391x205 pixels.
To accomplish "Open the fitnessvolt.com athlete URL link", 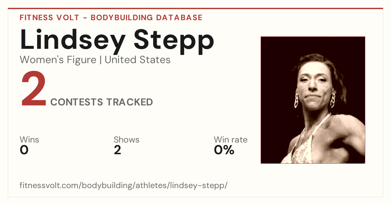I will (x=123, y=185).
